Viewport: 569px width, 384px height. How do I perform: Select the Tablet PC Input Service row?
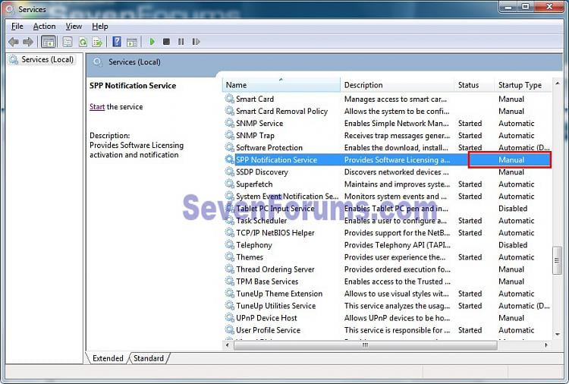click(387, 209)
